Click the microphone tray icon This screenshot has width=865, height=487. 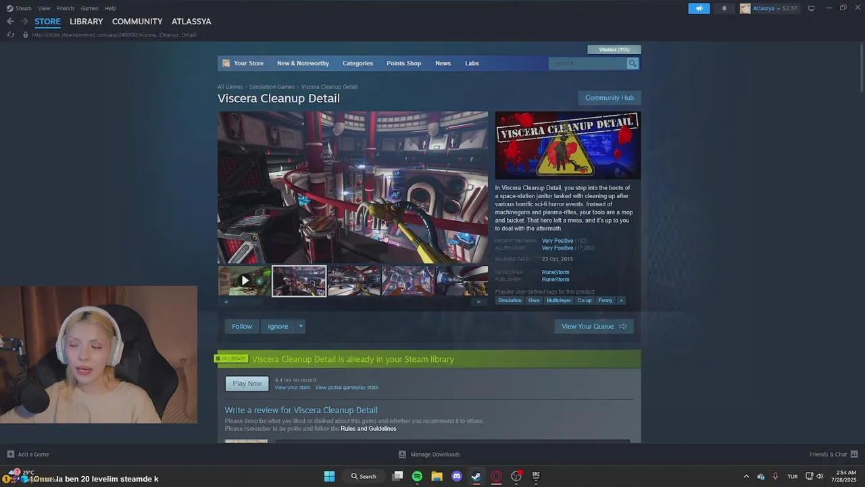(775, 476)
